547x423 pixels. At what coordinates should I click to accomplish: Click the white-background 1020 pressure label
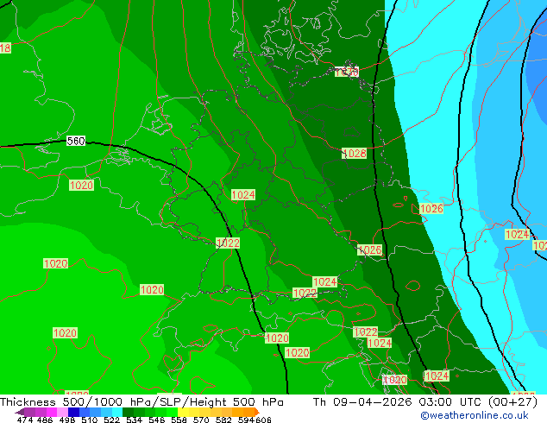[x=395, y=380]
